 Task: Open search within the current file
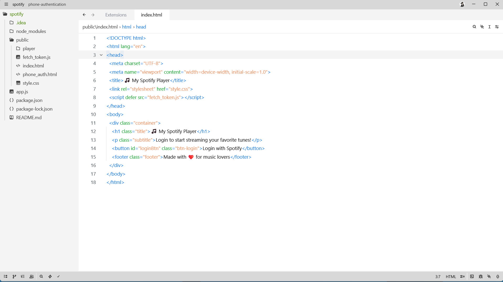click(x=474, y=27)
